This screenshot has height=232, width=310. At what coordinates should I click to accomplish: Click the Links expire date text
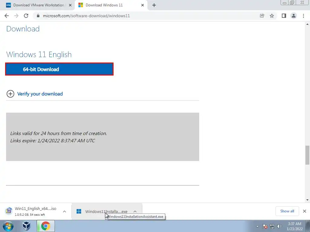click(53, 141)
